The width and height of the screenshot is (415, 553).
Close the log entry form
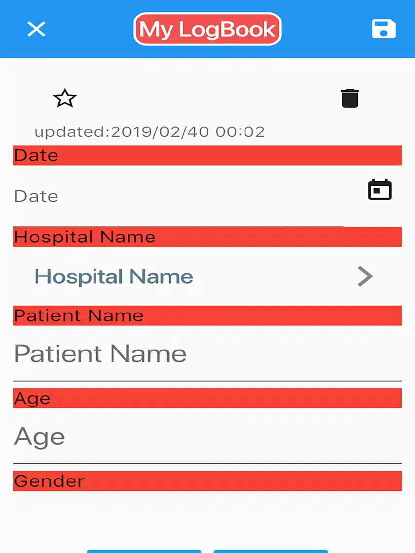point(36,29)
